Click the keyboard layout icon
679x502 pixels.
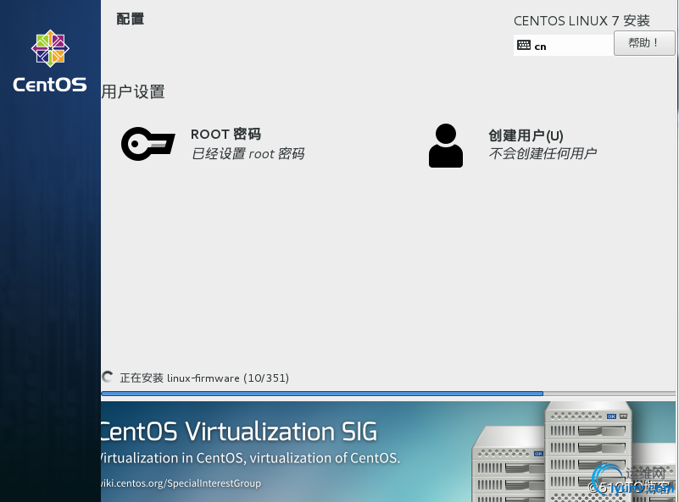coord(524,45)
